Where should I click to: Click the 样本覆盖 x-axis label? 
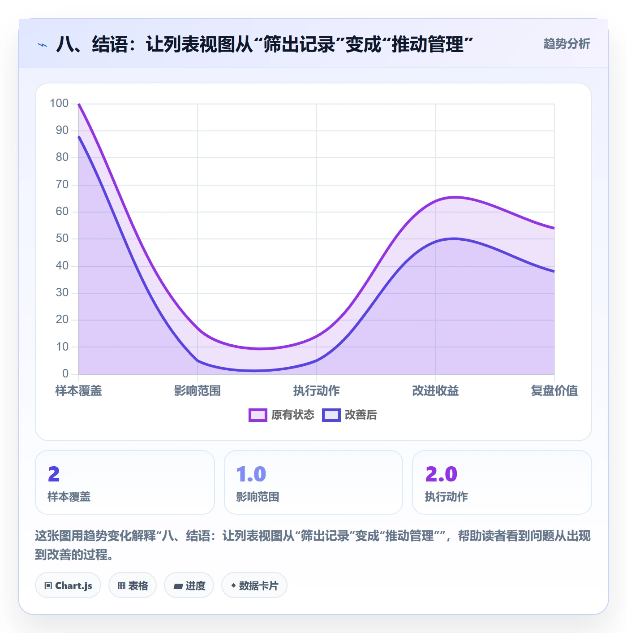point(78,391)
